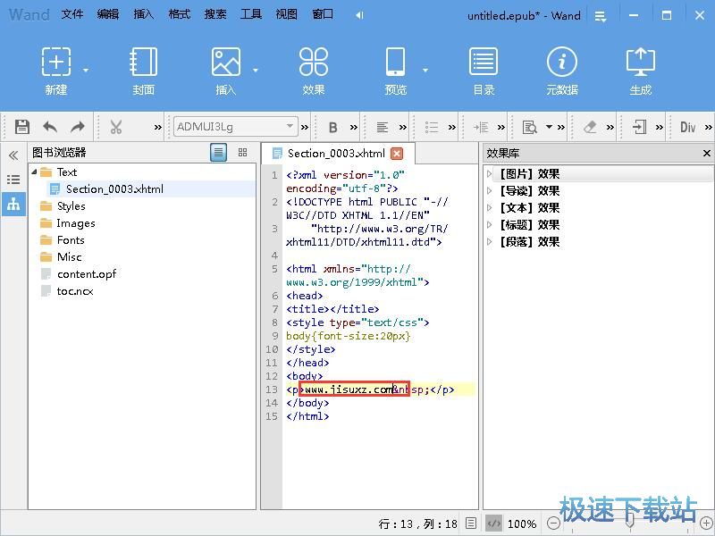Toggle code view button in status bar
The height and width of the screenshot is (536, 715).
(494, 523)
